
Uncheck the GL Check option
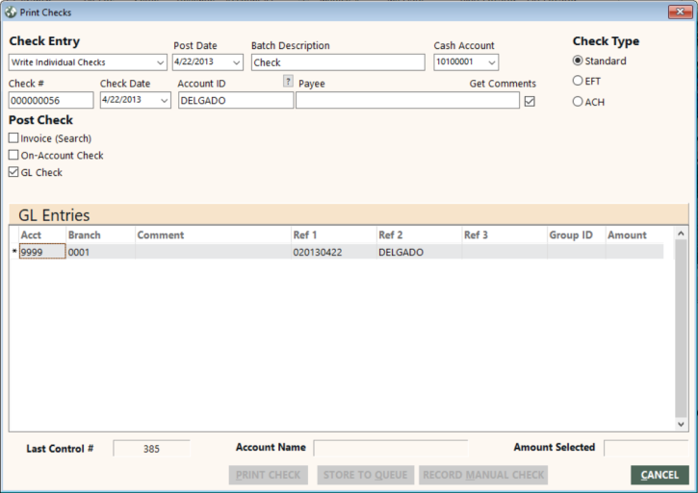tap(13, 172)
